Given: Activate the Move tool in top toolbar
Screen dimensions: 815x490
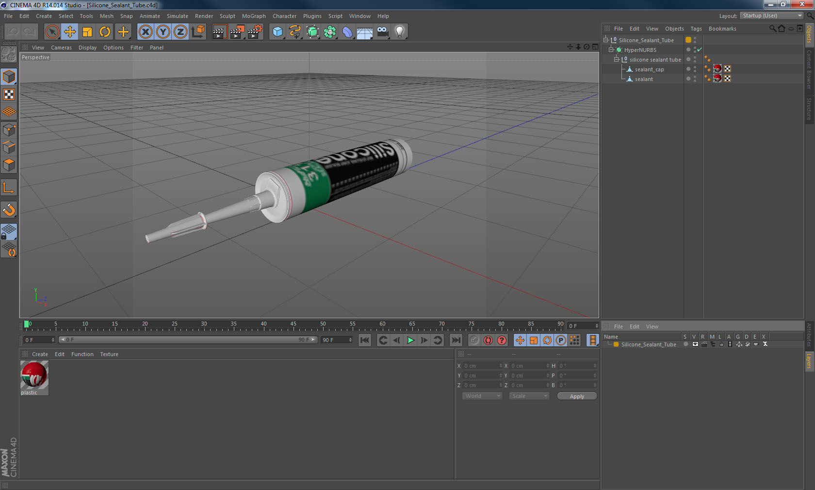Looking at the screenshot, I should (x=70, y=32).
